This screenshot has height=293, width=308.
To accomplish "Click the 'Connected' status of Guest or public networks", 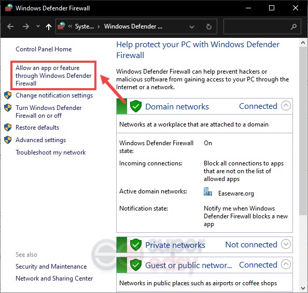I will (x=258, y=265).
